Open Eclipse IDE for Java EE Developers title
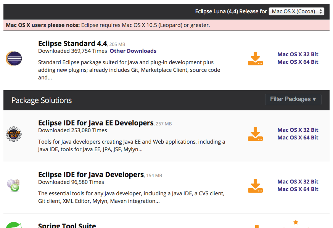 (96, 123)
